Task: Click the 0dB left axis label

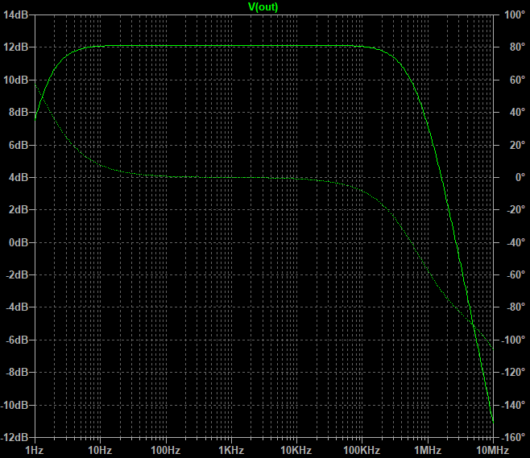Action: click(19, 242)
